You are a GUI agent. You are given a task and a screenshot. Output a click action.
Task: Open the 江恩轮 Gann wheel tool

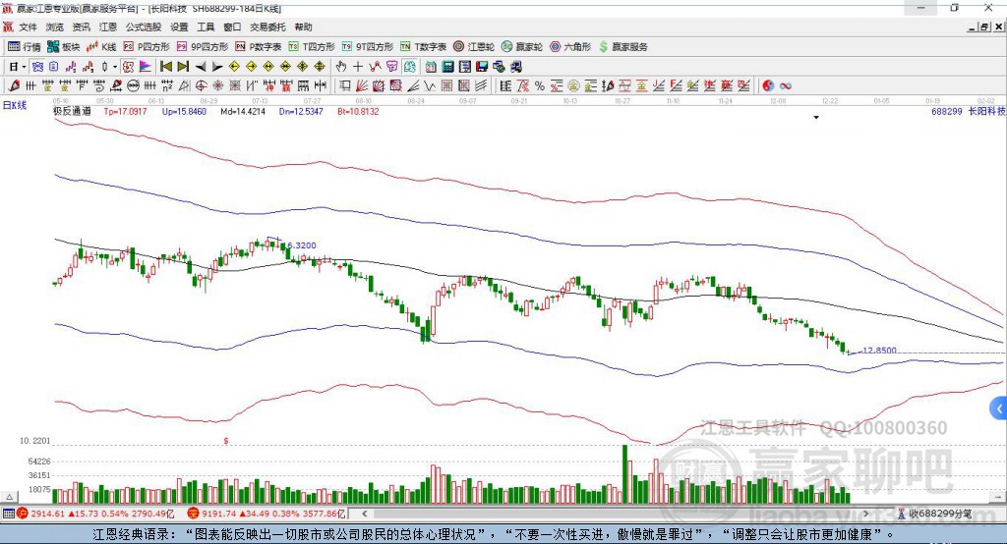[474, 47]
